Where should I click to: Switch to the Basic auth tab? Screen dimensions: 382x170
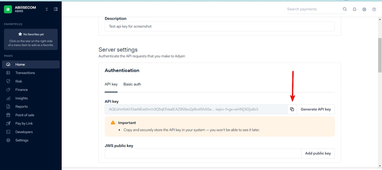[x=132, y=84]
